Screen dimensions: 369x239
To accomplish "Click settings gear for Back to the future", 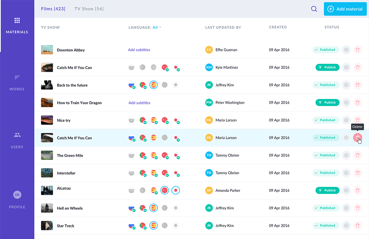I will pyautogui.click(x=346, y=85).
